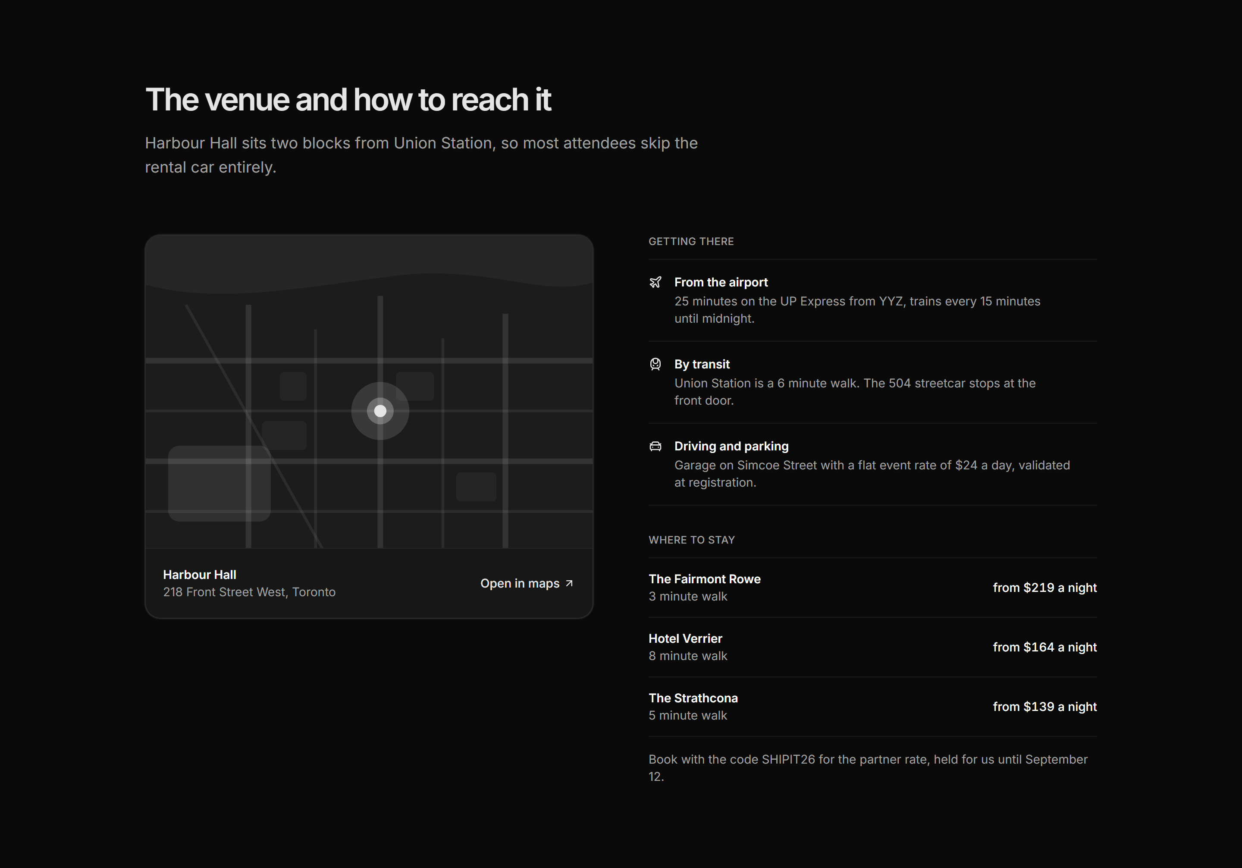This screenshot has height=868, width=1242.
Task: Click the 5 minute walk label
Action: point(687,715)
